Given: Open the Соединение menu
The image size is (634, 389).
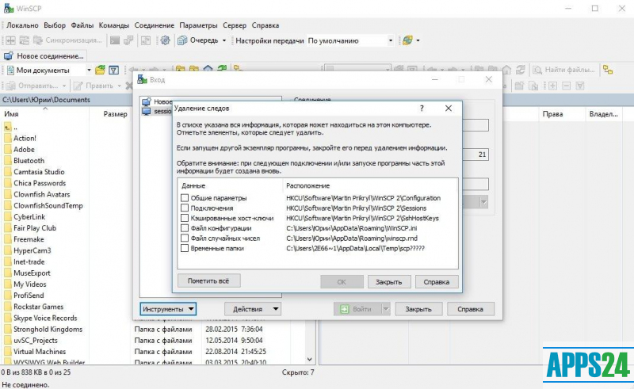Looking at the screenshot, I should tap(155, 25).
